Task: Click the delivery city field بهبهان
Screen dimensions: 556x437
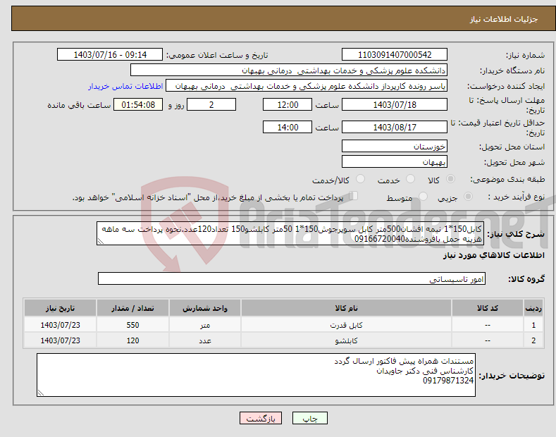Action: [395, 161]
